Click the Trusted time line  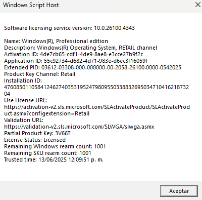click(x=54, y=159)
